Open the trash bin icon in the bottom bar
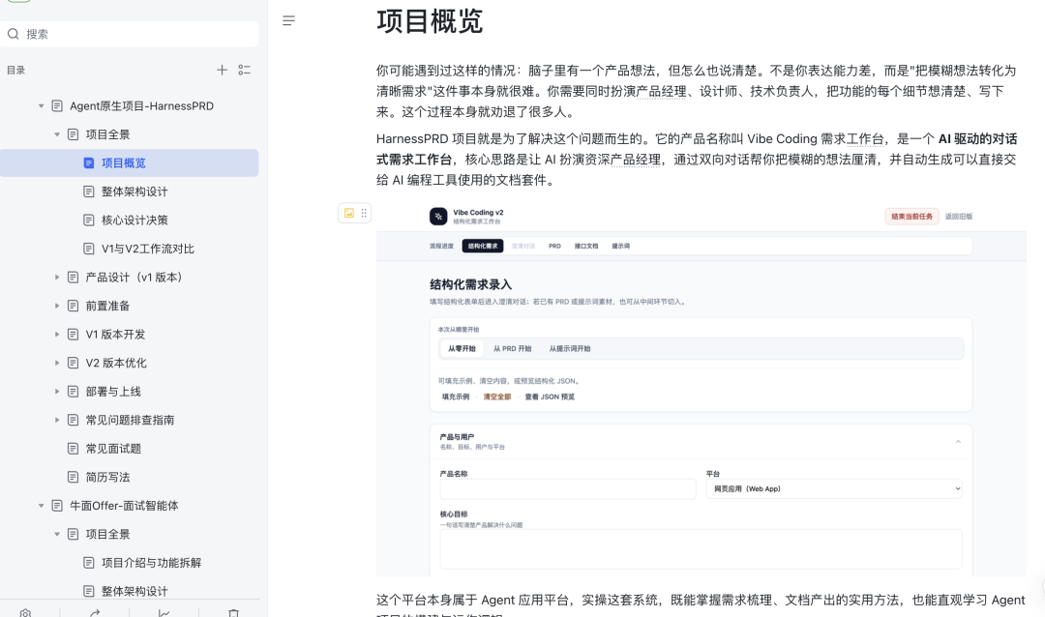 (233, 613)
